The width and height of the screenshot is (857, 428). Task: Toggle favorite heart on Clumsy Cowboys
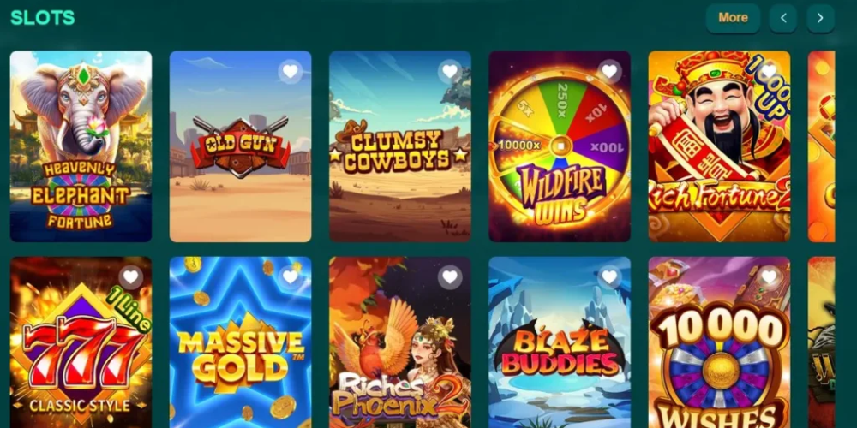(450, 72)
